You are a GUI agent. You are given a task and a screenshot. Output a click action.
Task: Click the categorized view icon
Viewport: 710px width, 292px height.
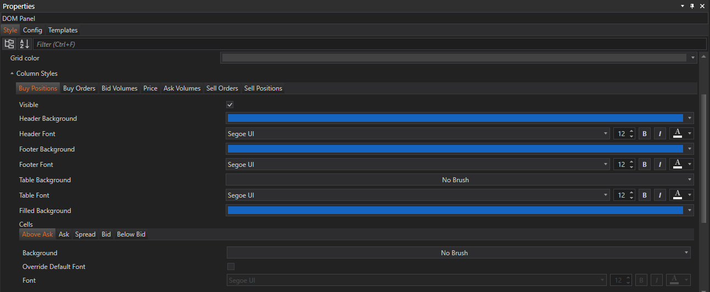pyautogui.click(x=9, y=44)
